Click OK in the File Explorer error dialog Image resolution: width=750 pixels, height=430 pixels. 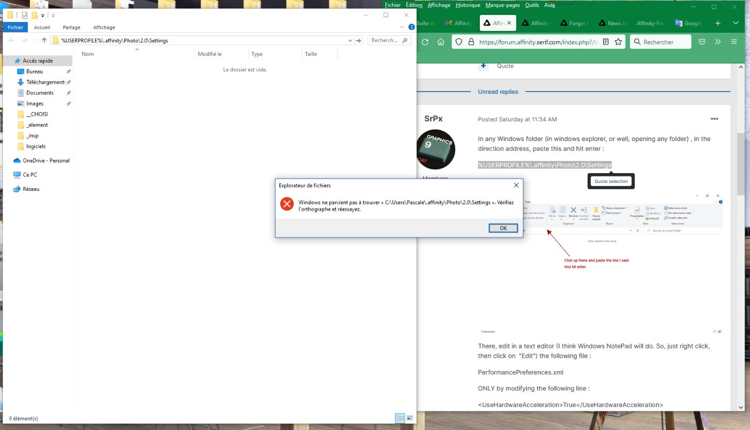point(503,228)
